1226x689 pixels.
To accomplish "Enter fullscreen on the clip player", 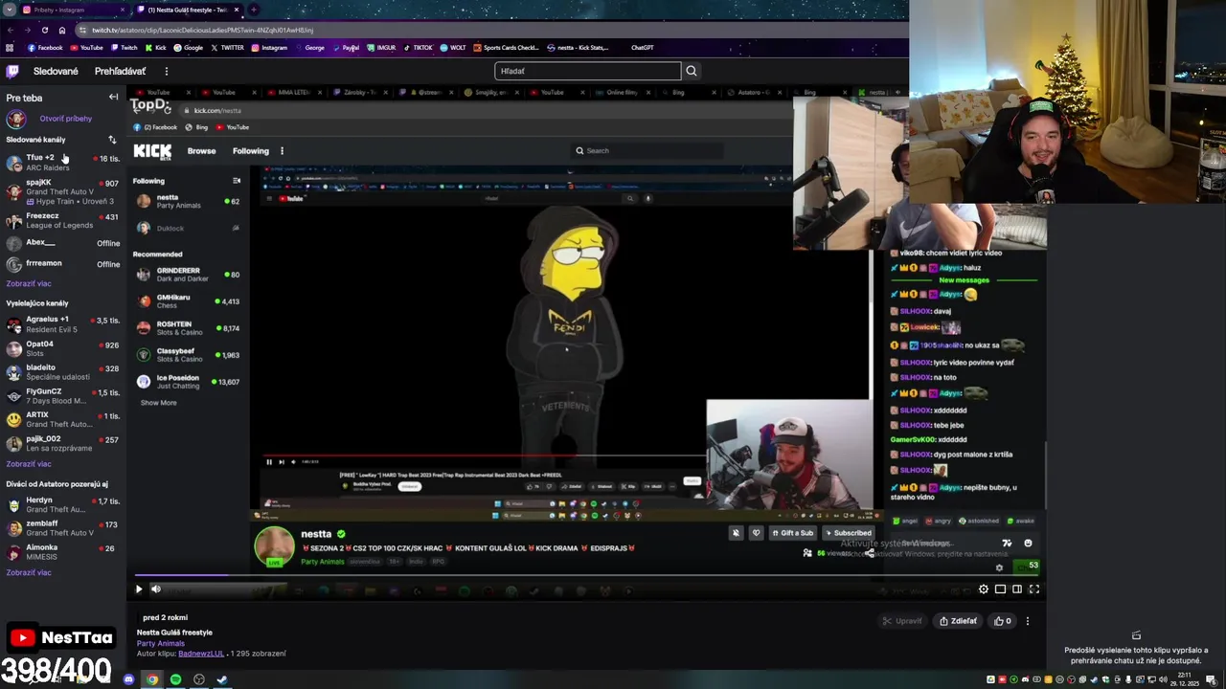I will pyautogui.click(x=1033, y=589).
